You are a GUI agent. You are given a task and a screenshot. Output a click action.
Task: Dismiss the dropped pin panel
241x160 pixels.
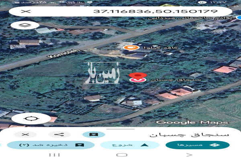pos(25,134)
